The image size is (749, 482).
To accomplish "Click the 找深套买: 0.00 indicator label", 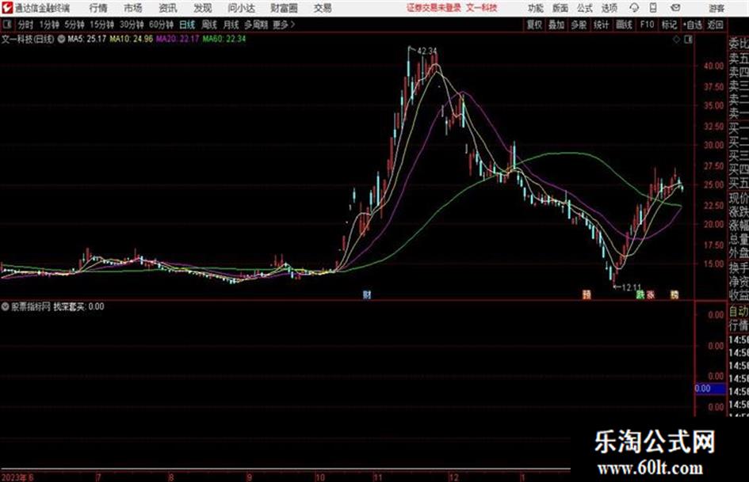I will click(x=78, y=306).
